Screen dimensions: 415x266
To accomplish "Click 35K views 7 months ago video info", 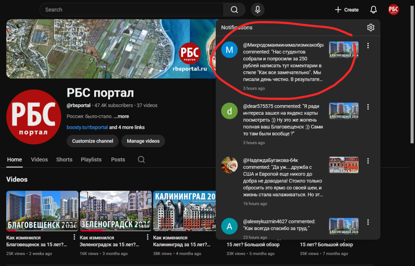I will [324, 254].
